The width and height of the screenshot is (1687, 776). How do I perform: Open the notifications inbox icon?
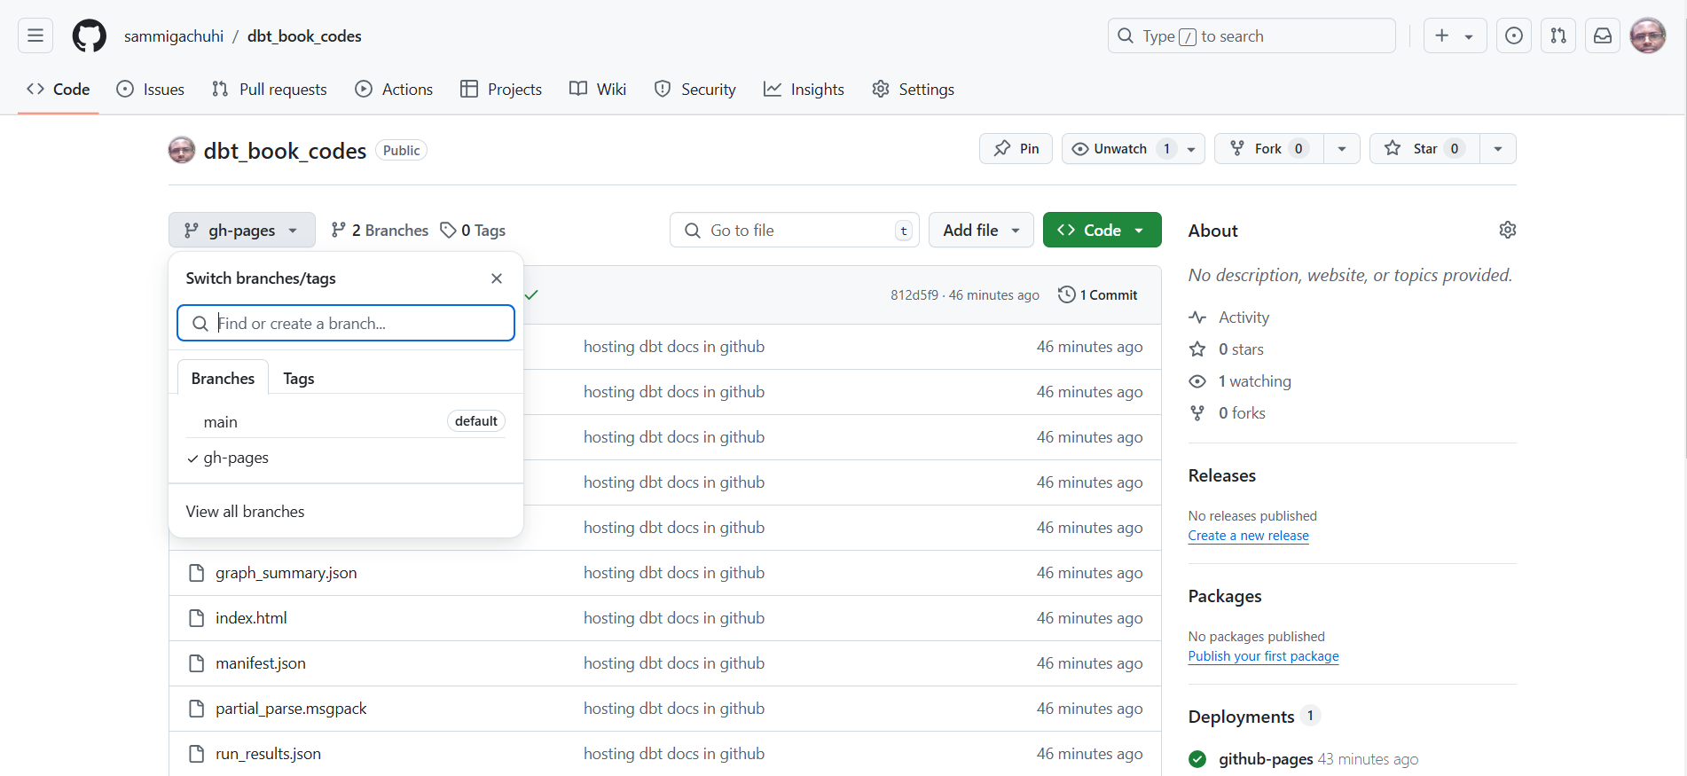click(x=1603, y=35)
